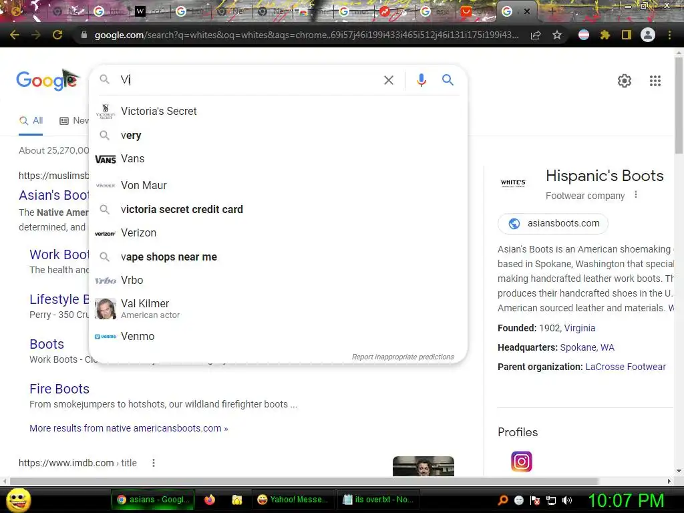Click the smiley Start button on taskbar
Viewport: 684px width, 513px height.
18,500
